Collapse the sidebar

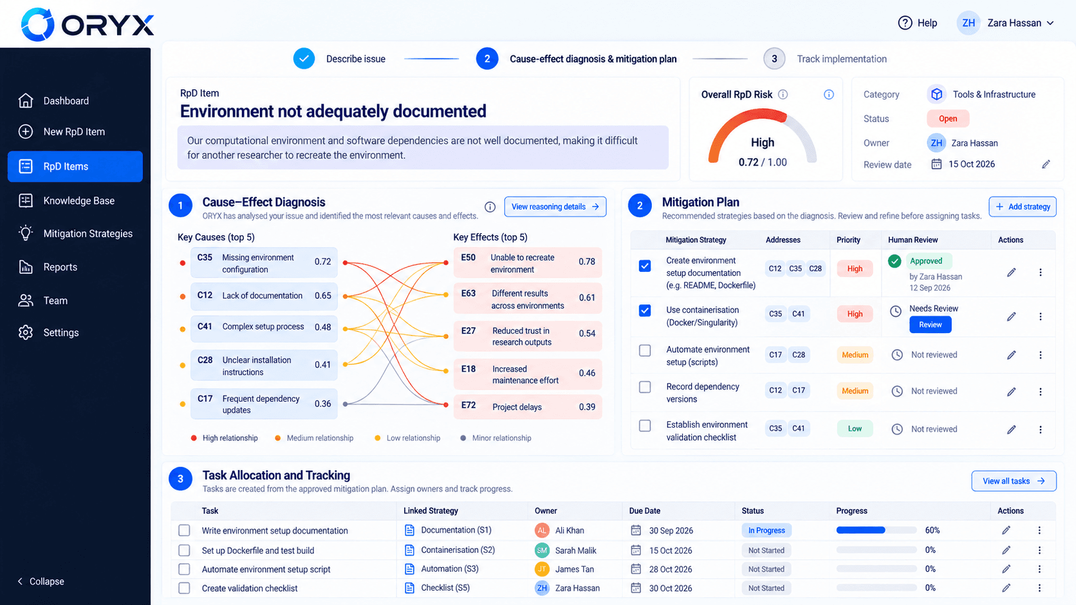coord(41,581)
